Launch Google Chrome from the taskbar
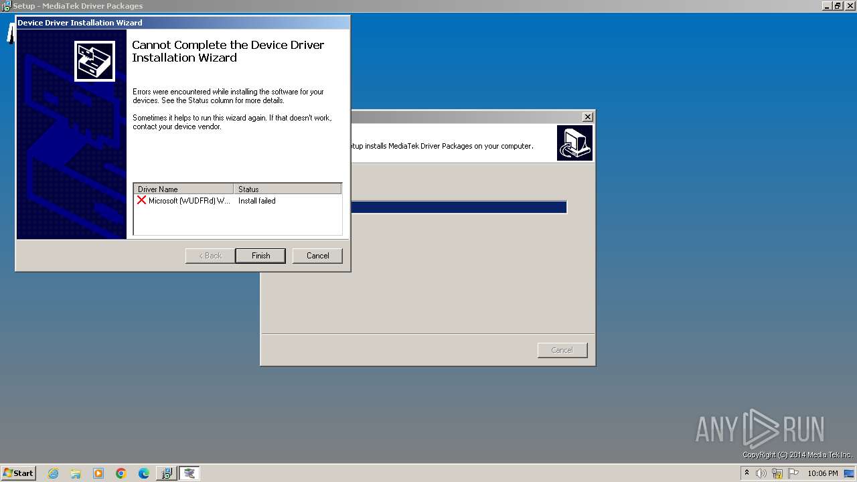Screen dimensions: 857x482 pos(121,473)
